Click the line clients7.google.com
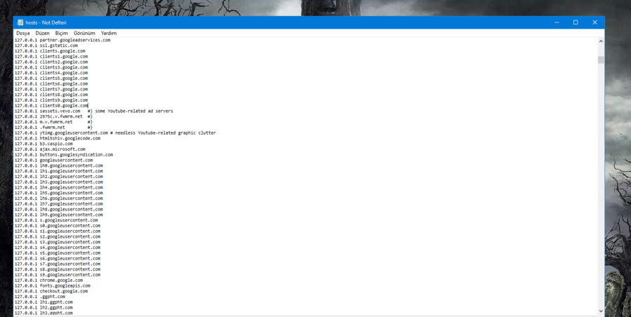The image size is (631, 317). [51, 89]
